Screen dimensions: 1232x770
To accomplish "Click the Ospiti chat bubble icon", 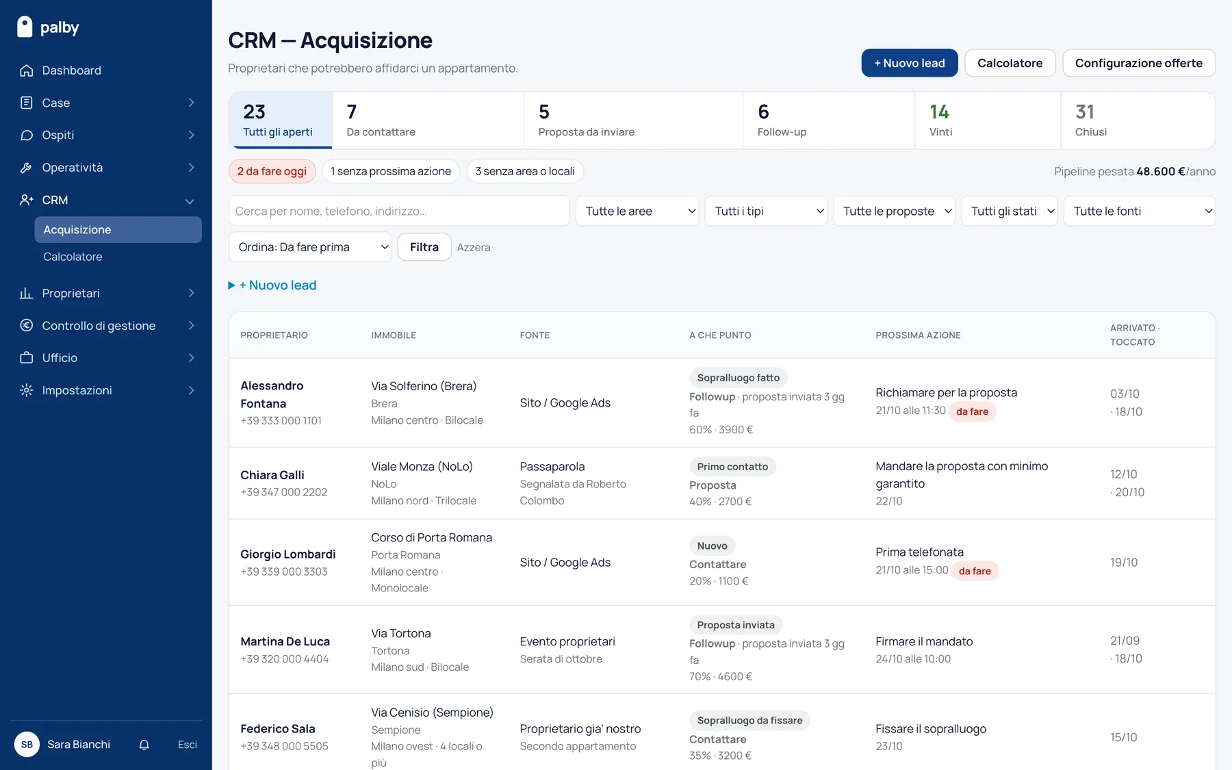I will pyautogui.click(x=27, y=135).
